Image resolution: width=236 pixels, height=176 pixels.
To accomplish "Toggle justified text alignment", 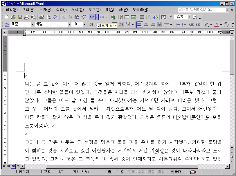I will 140,25.
